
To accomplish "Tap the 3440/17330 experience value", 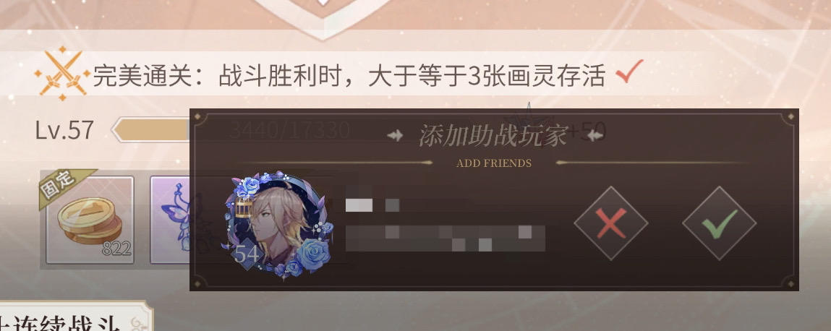I will point(289,130).
